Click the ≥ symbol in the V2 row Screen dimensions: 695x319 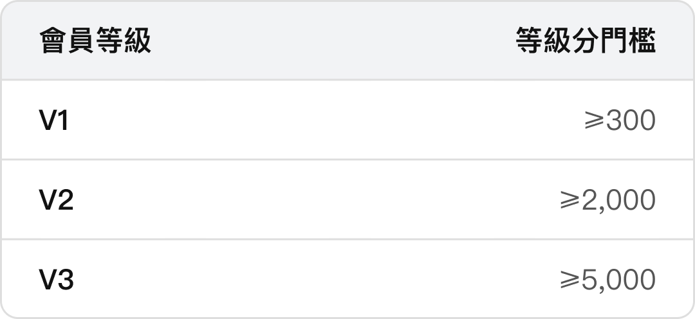(x=570, y=201)
